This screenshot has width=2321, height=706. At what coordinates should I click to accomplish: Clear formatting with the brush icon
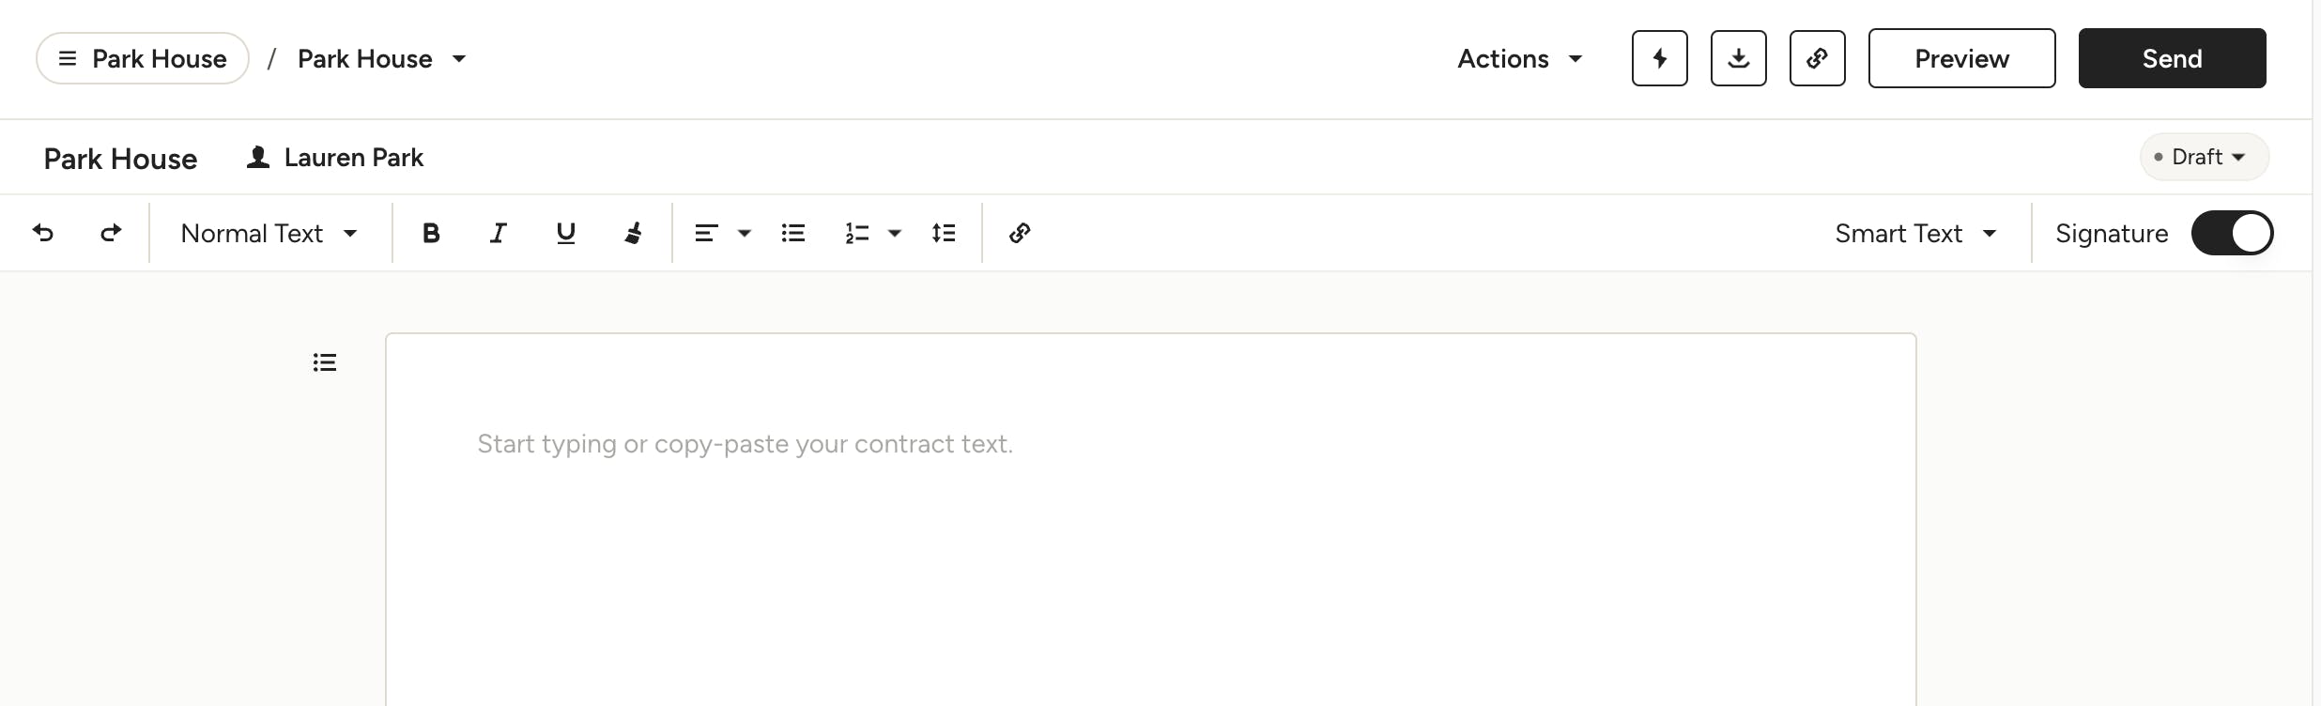(634, 233)
